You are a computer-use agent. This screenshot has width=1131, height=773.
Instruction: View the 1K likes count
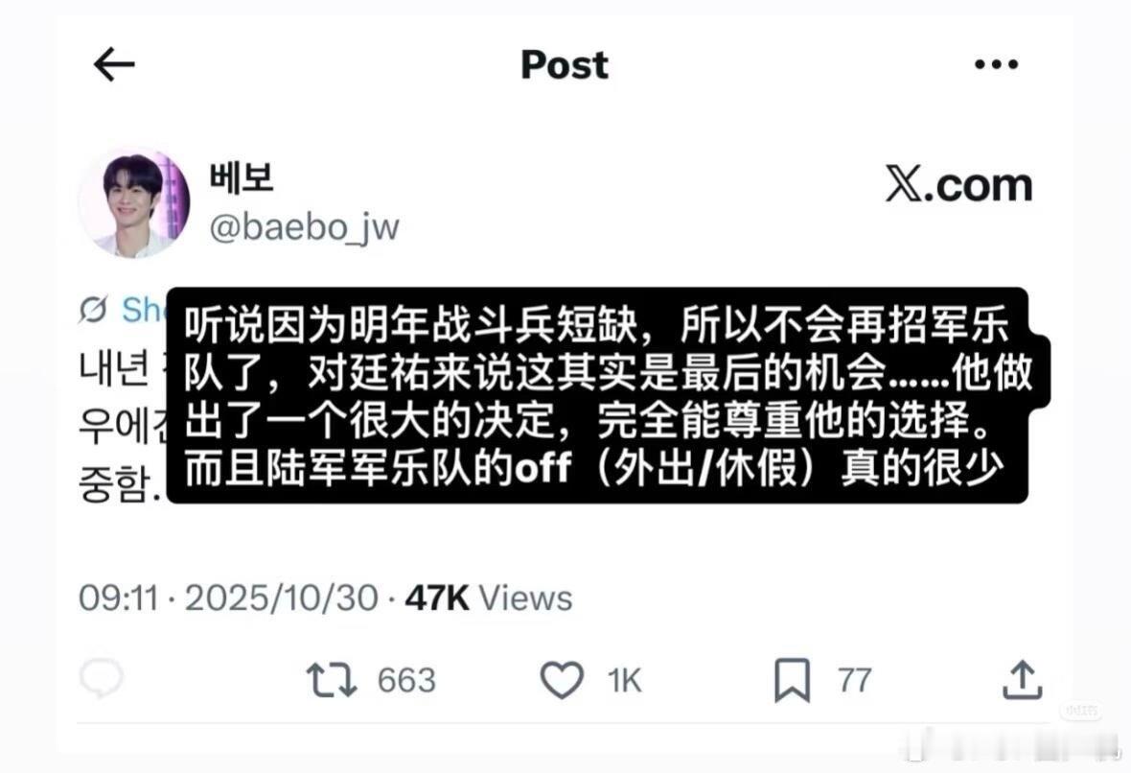tap(624, 681)
